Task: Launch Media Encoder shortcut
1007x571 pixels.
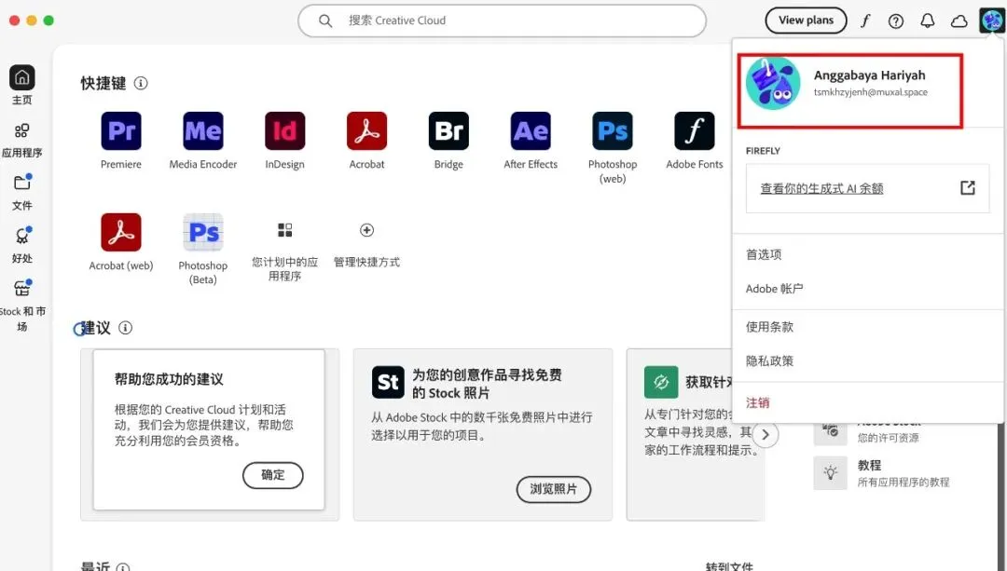Action: pos(203,131)
